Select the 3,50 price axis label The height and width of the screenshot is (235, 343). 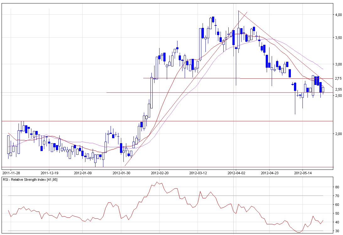click(x=338, y=38)
